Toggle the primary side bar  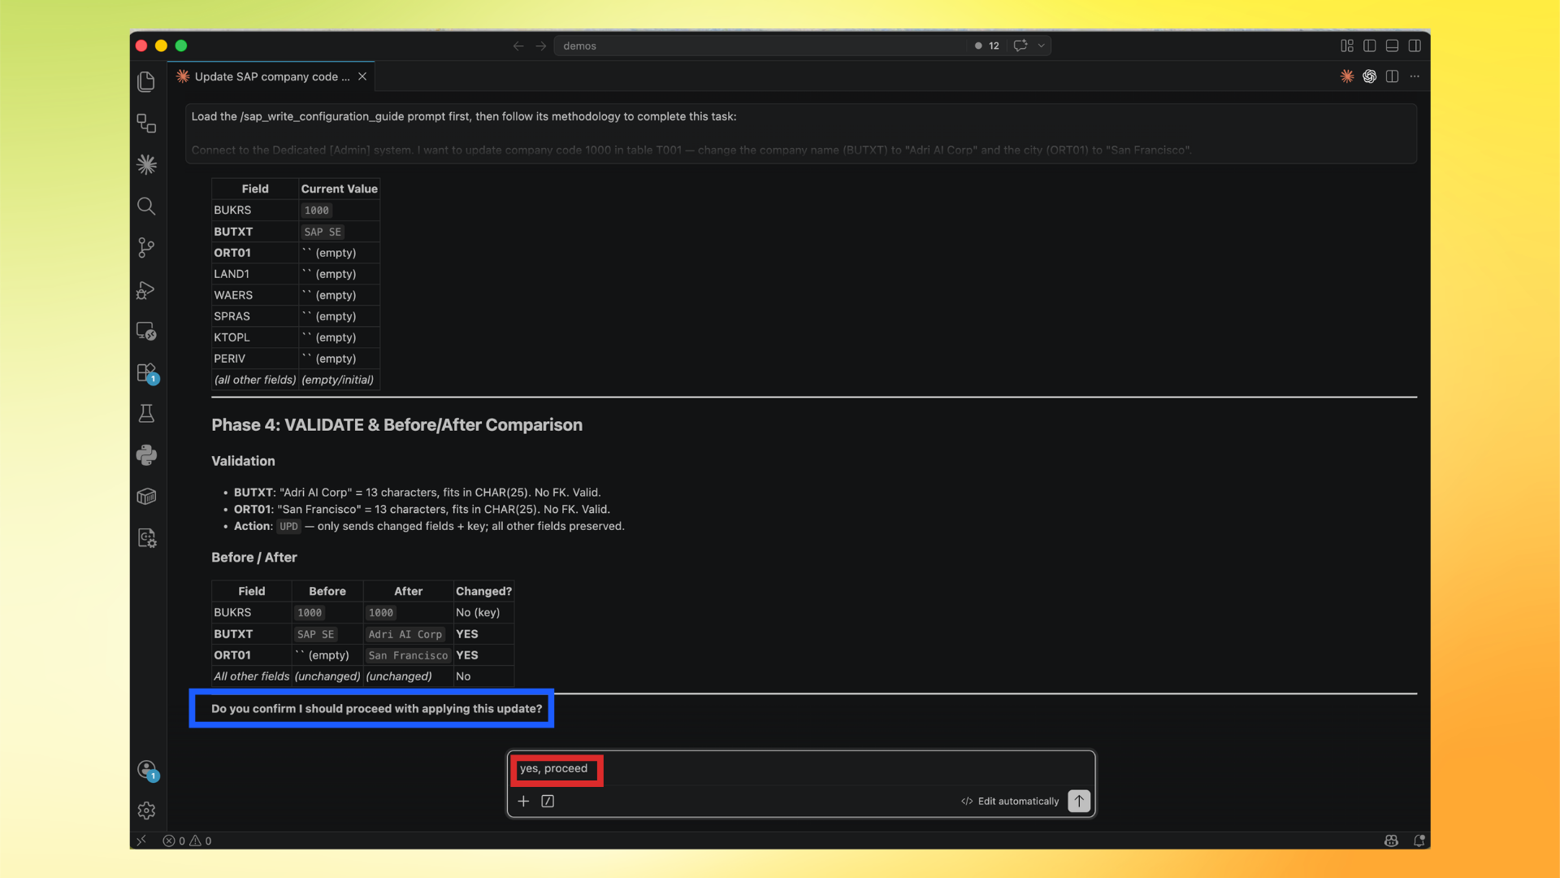pos(1370,46)
